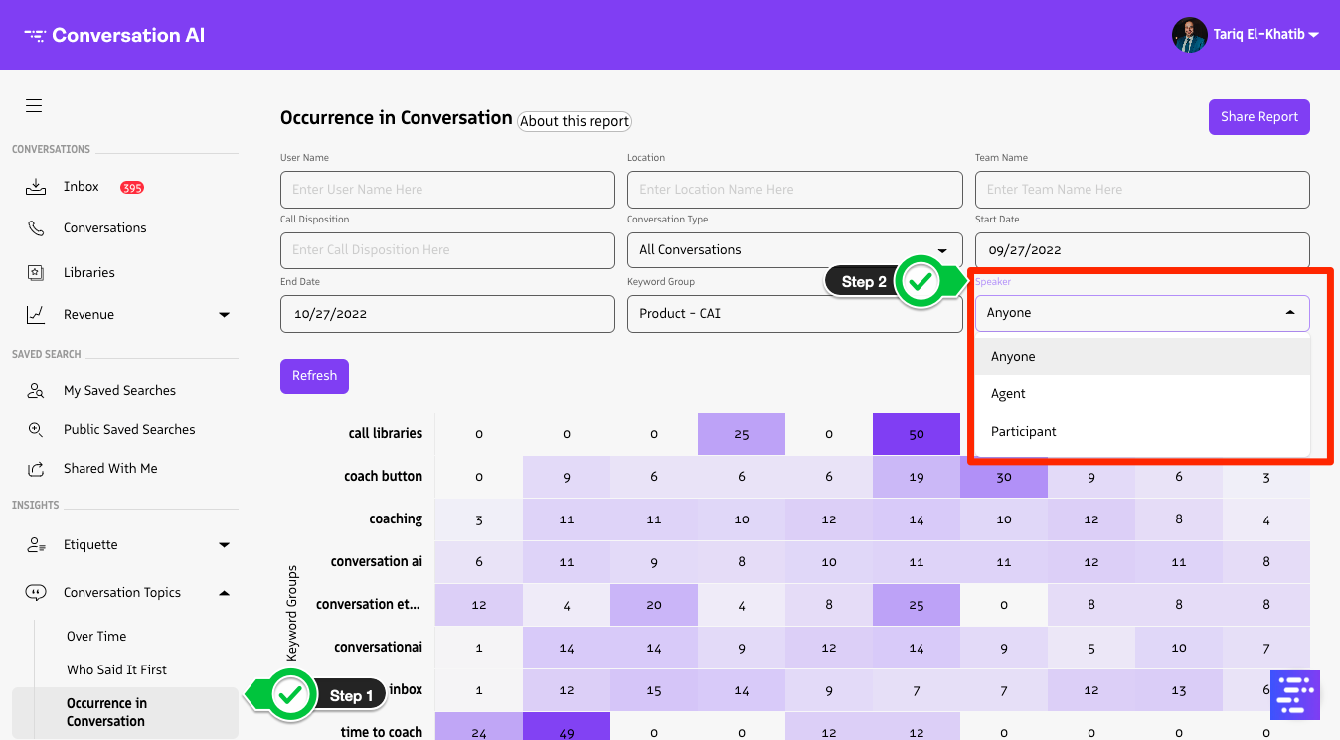Click the Revenue chart icon
This screenshot has width=1340, height=740.
36,315
